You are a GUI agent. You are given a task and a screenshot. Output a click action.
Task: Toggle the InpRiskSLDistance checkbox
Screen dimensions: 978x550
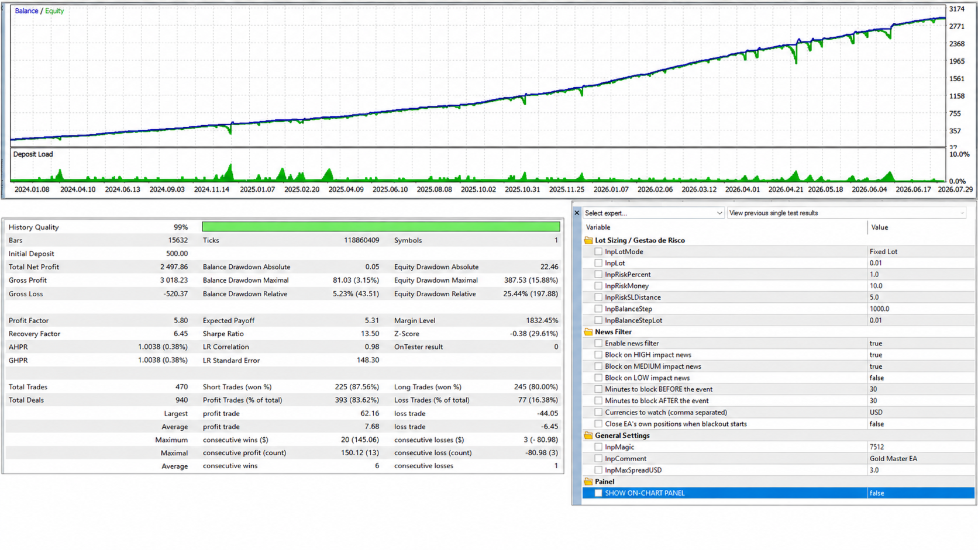click(598, 298)
